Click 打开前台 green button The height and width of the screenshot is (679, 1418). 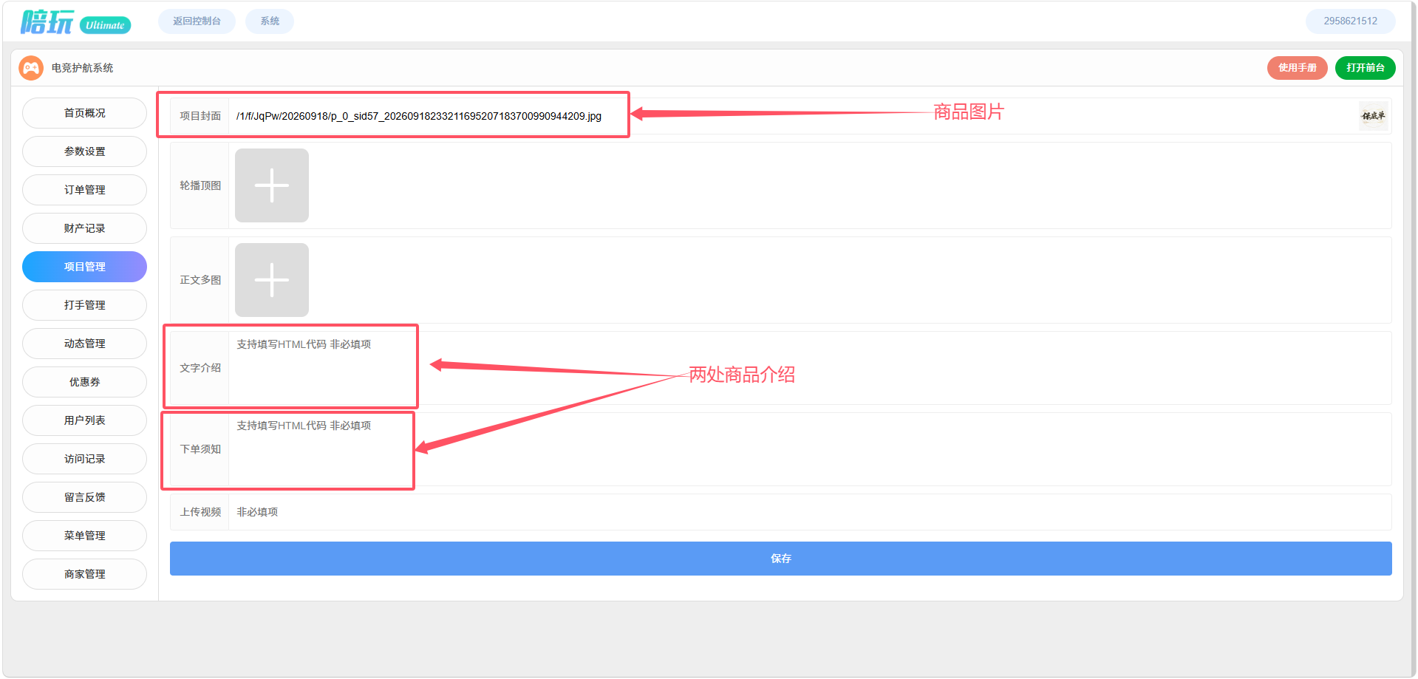tap(1365, 68)
